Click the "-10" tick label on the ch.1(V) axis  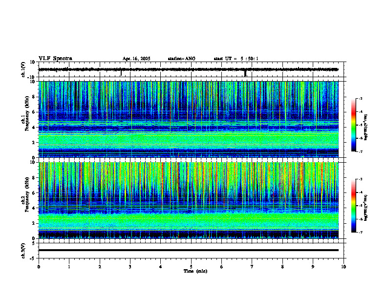32,77
